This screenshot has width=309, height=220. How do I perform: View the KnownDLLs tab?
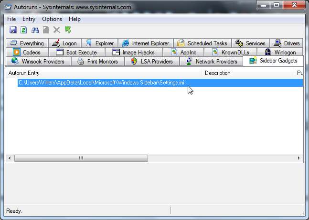pos(231,52)
